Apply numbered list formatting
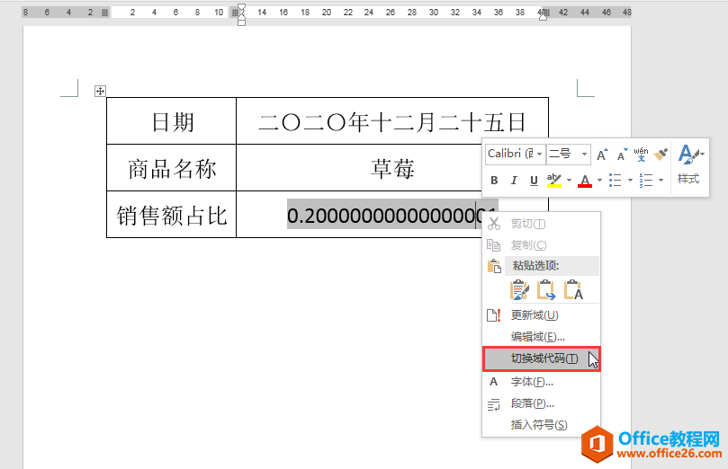 pos(646,181)
